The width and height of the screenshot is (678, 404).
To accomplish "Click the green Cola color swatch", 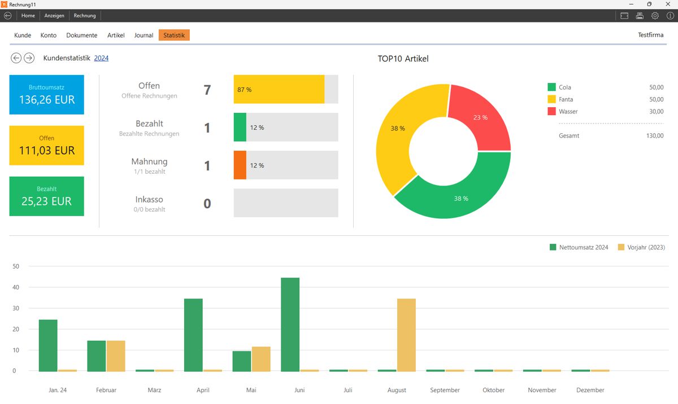I will point(551,87).
